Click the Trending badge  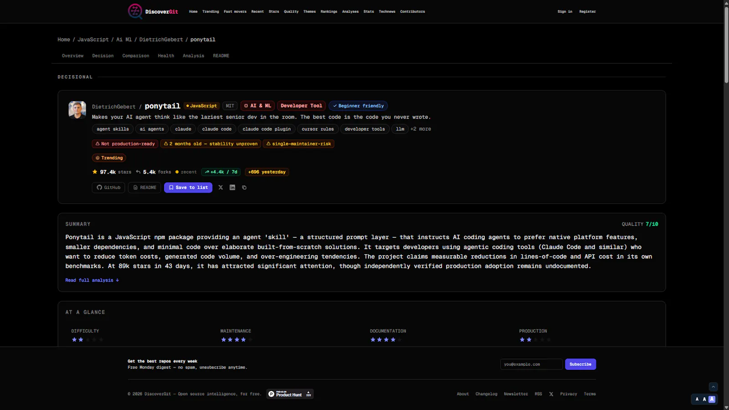(109, 158)
